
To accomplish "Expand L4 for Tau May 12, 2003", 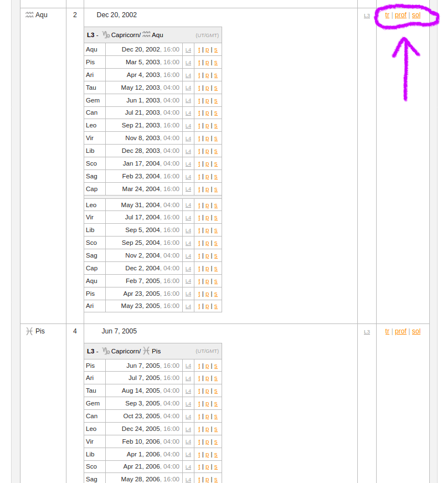I will (188, 88).
